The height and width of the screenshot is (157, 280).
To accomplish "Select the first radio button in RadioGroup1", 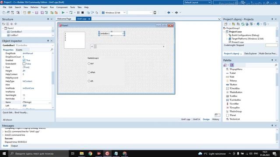I will tap(89, 64).
